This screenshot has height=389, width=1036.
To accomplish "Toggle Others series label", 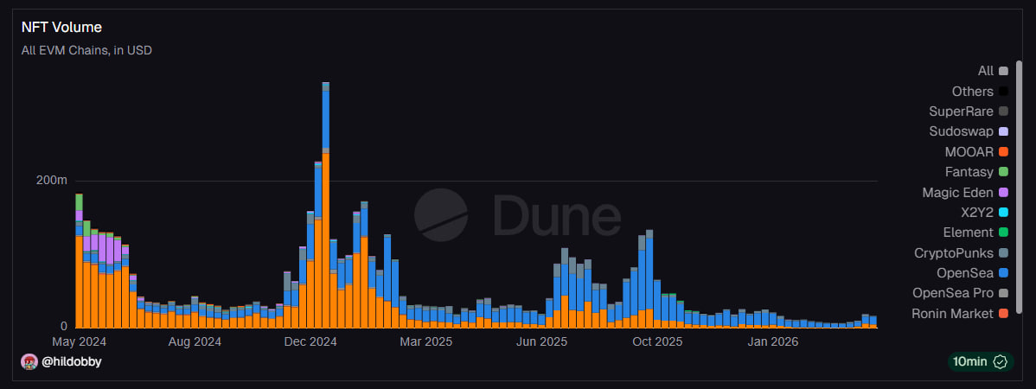I will (973, 91).
